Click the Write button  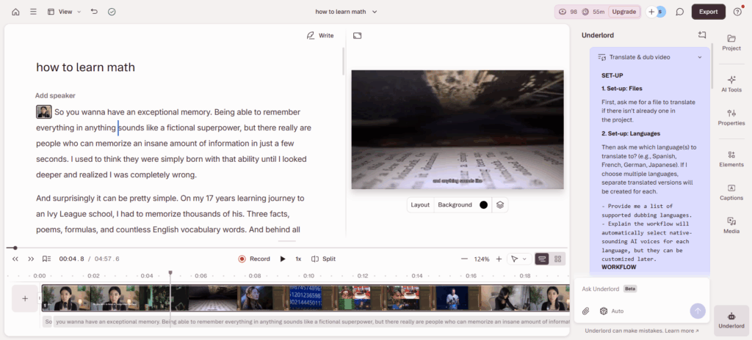click(320, 35)
